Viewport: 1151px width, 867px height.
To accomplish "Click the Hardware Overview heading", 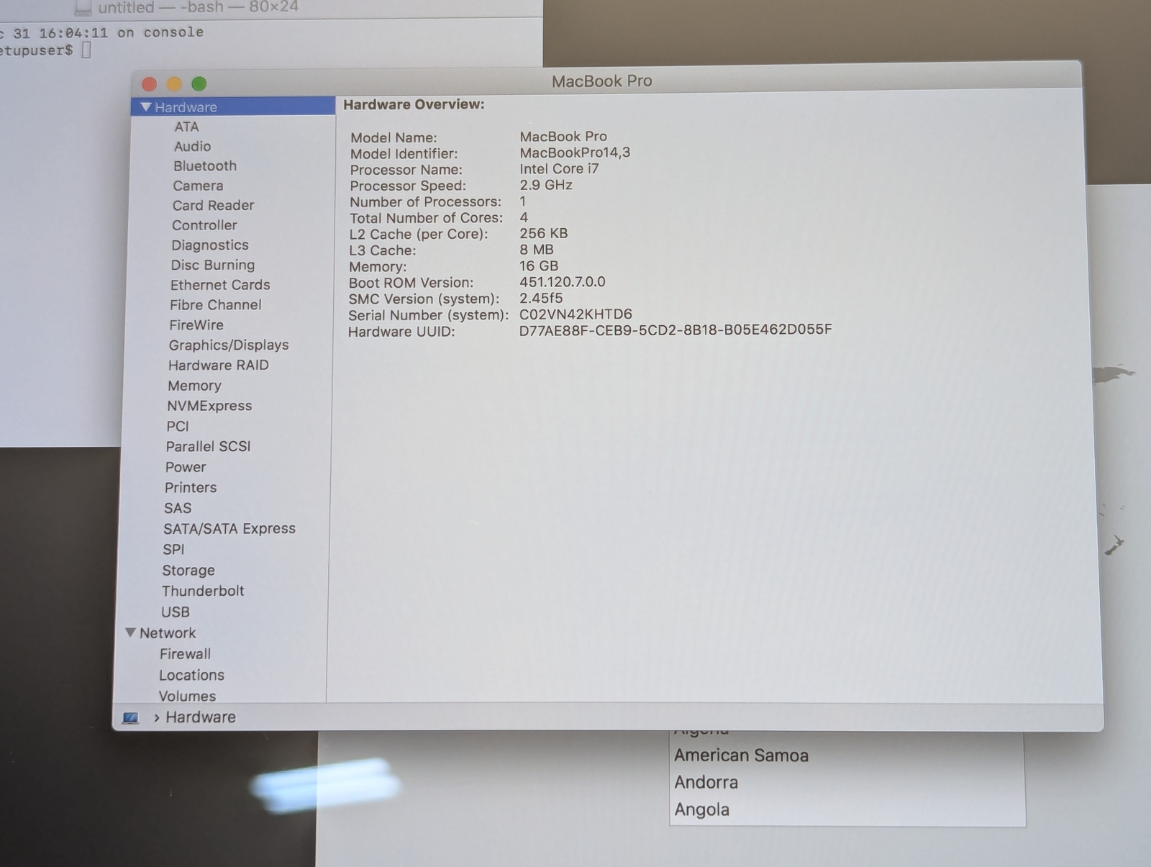I will [414, 104].
